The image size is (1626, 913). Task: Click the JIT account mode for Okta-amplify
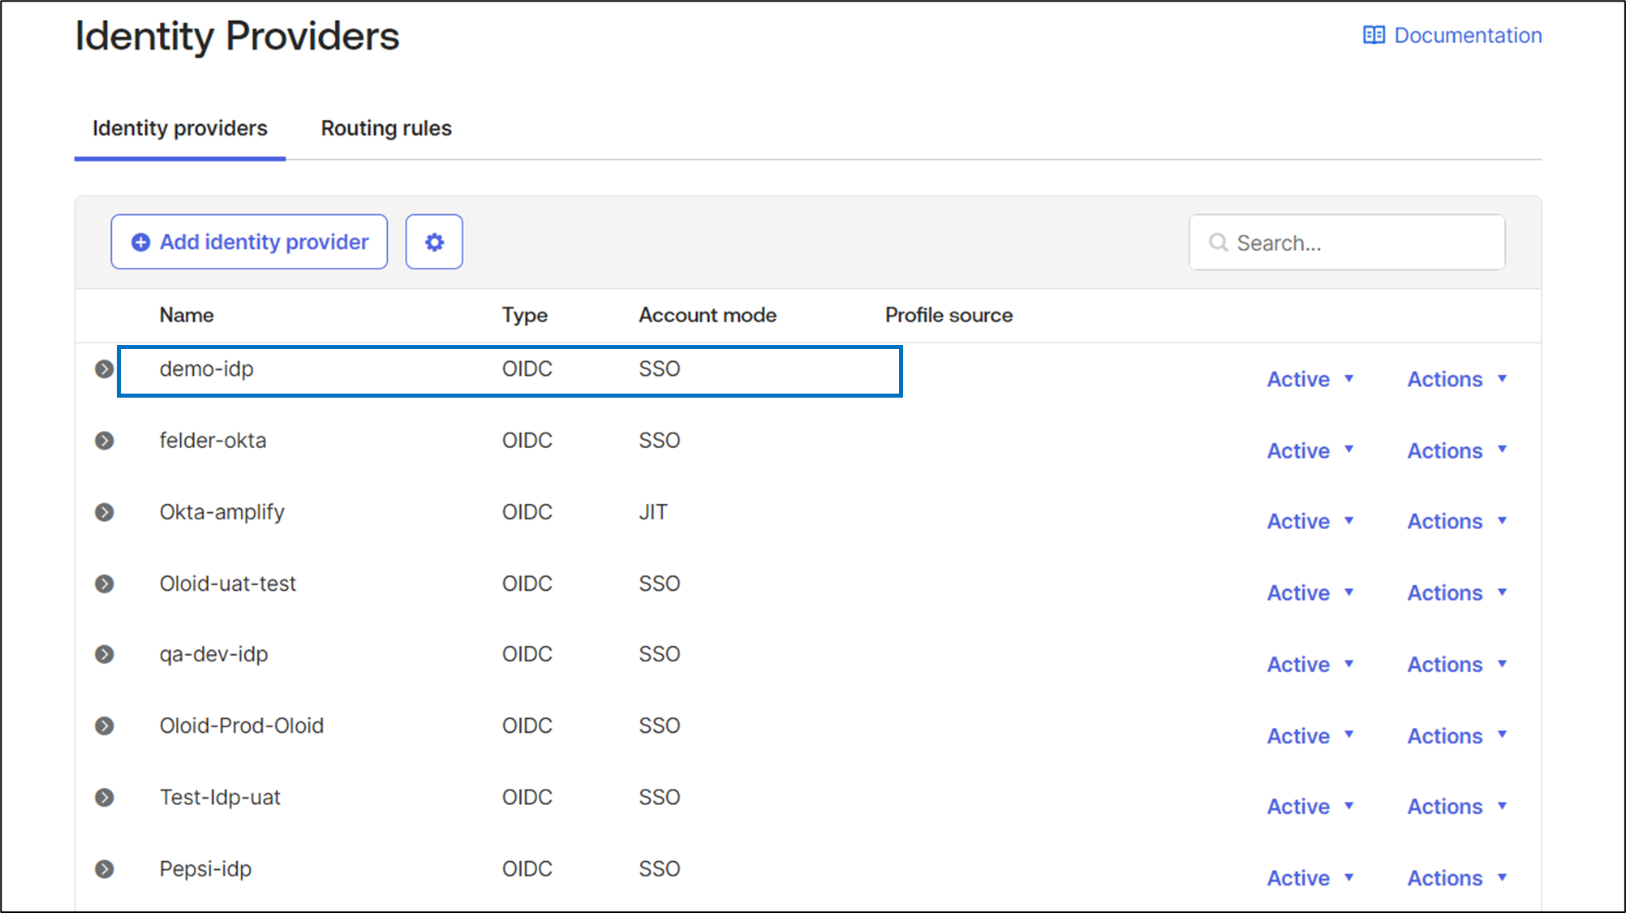pyautogui.click(x=653, y=512)
